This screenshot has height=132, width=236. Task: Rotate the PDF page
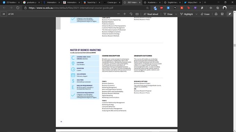(x=131, y=14)
